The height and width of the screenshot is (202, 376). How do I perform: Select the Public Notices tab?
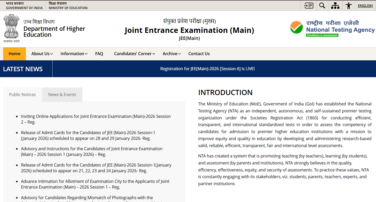[22, 95]
